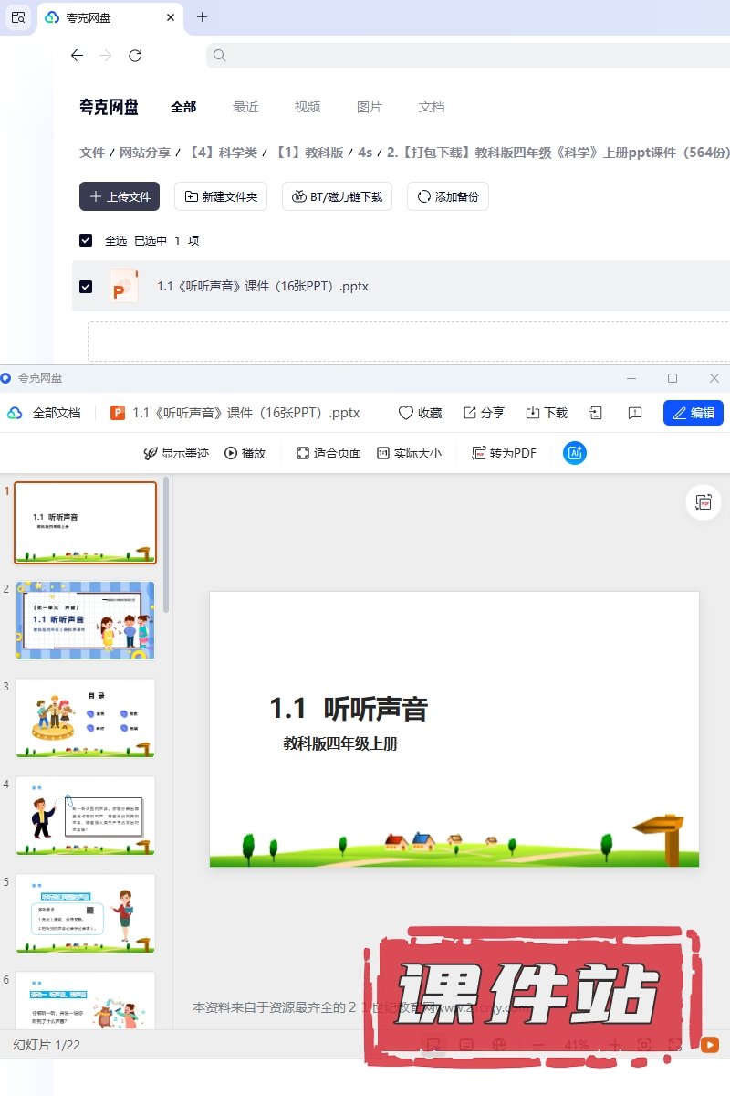
Task: Toggle 显示墨迹 ink display
Action: point(176,453)
